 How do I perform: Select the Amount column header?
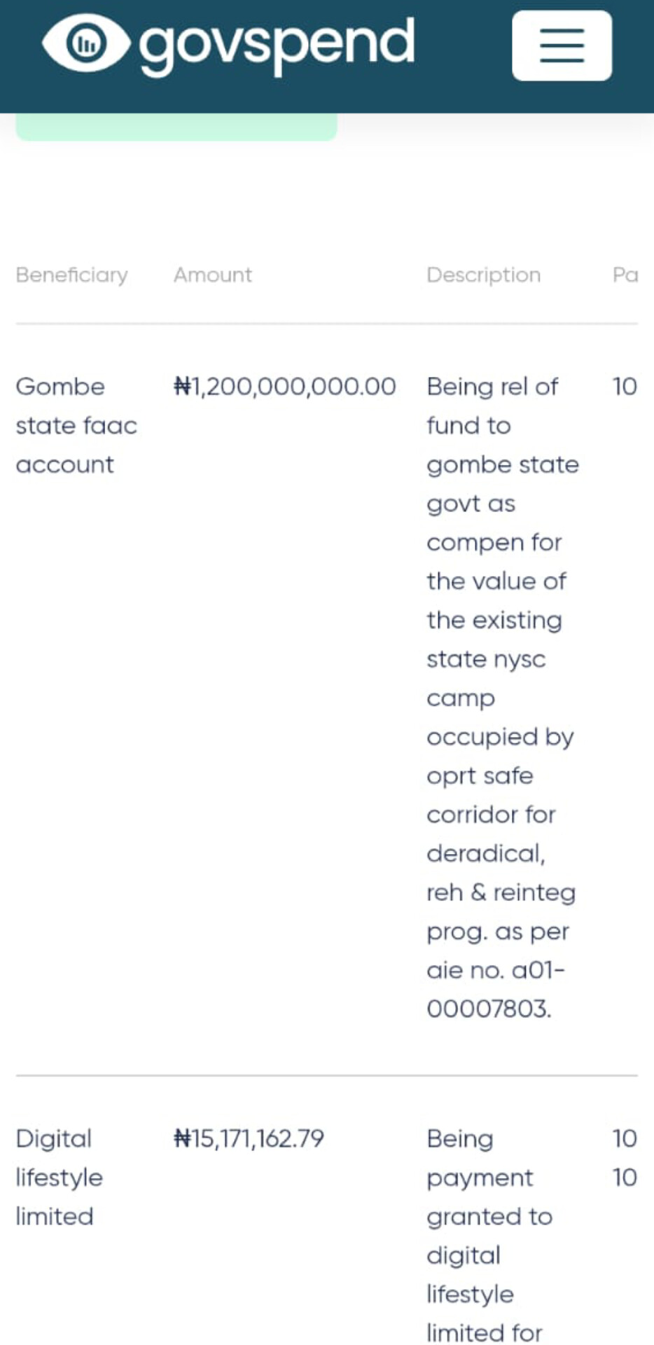pyautogui.click(x=213, y=275)
